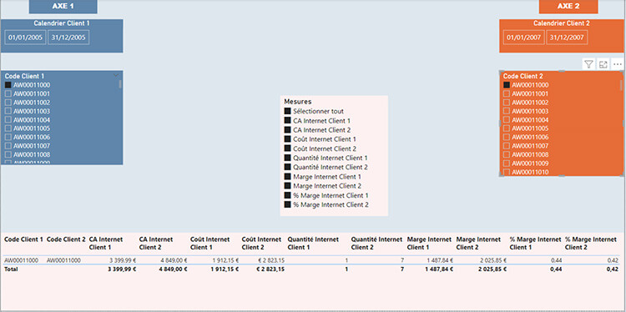Uncheck AW00011000 in Code Client 2 slicer
626x312 pixels.
point(507,85)
